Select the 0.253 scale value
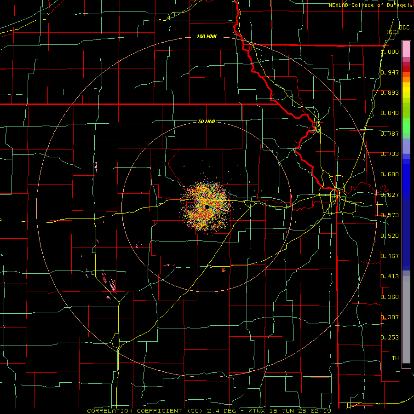 tap(390, 338)
